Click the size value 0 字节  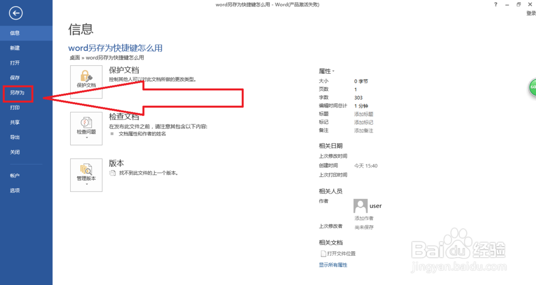click(361, 81)
